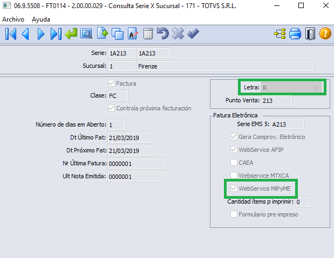Click the Serie EMS 5 field
Viewport: 334px width, 258px height.
click(x=288, y=124)
